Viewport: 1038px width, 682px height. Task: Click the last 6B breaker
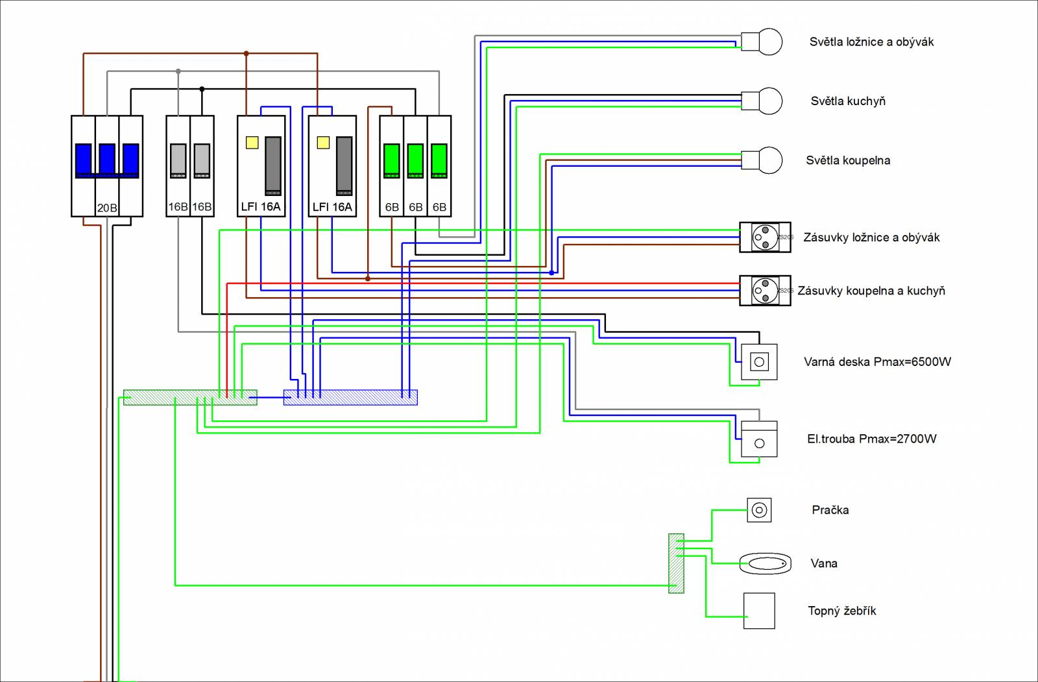pyautogui.click(x=439, y=166)
